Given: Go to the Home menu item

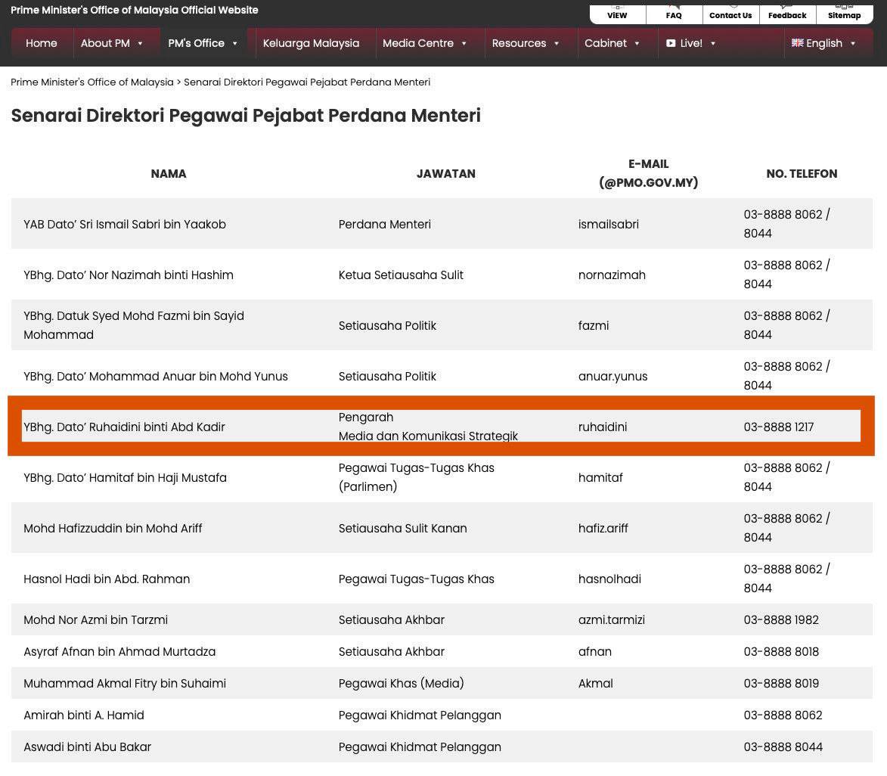Looking at the screenshot, I should pyautogui.click(x=42, y=43).
